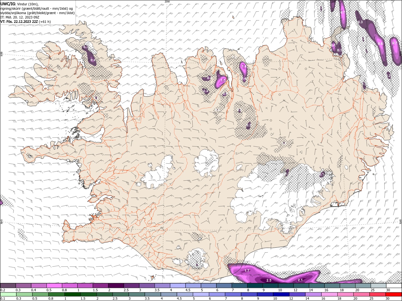Select the dark teal 8 swatch in the upper legend row

pos(255,286)
